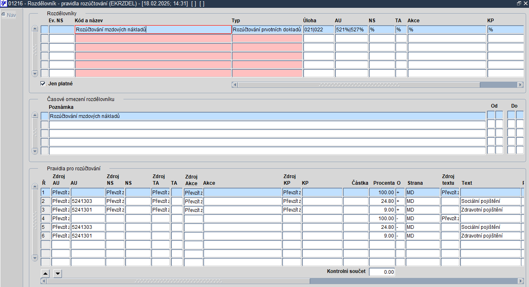Click right arrow of Rozdělovníky horizontal scrollbar

[x=520, y=85]
